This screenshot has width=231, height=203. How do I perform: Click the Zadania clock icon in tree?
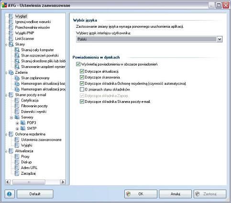pyautogui.click(x=11, y=72)
